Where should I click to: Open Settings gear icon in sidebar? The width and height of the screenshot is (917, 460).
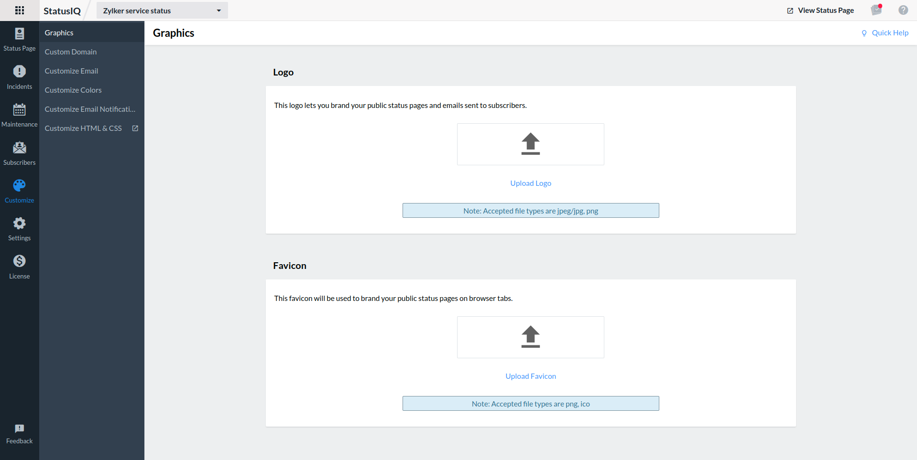(20, 224)
